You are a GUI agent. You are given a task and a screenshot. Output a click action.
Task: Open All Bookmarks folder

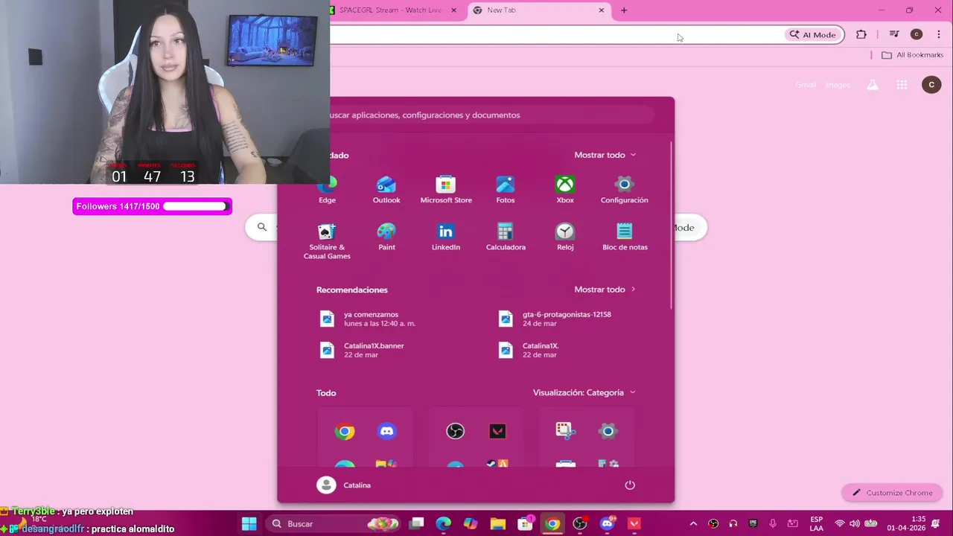[912, 55]
